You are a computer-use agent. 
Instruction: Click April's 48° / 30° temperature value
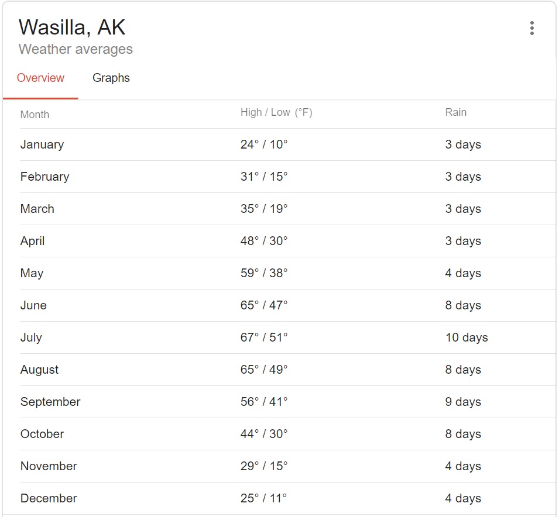coord(264,241)
